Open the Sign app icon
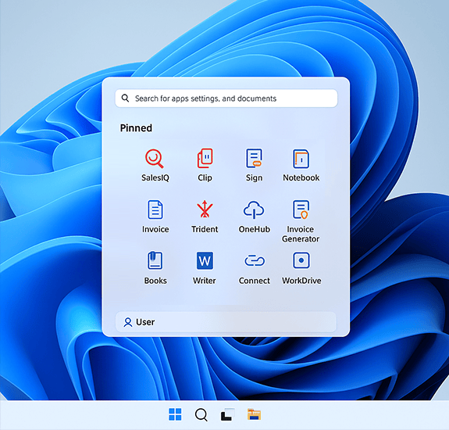The image size is (449, 430). pos(254,158)
